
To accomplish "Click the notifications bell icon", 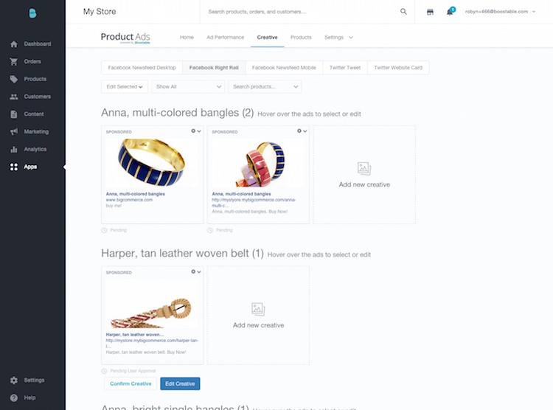I will [450, 12].
